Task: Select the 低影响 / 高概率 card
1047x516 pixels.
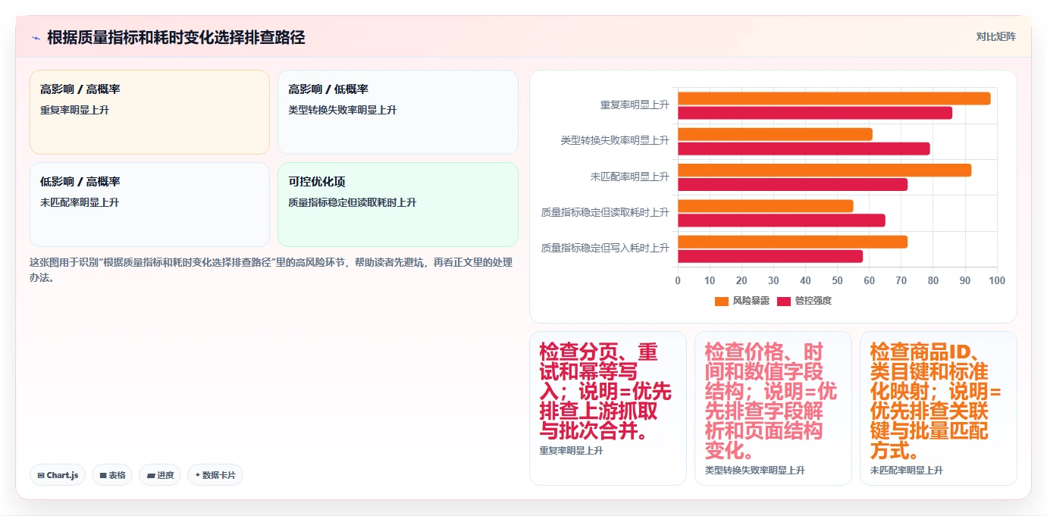Action: [x=149, y=205]
